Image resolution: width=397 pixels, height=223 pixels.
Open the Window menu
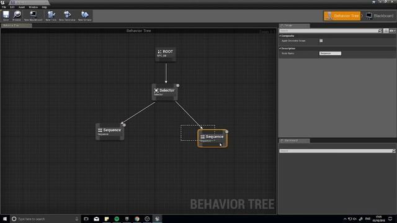pos(33,7)
